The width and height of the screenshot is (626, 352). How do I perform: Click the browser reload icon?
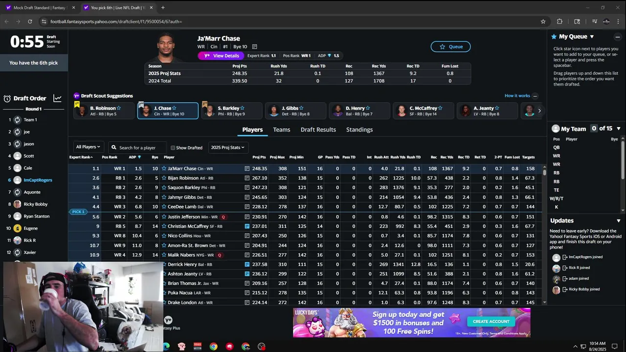click(30, 22)
